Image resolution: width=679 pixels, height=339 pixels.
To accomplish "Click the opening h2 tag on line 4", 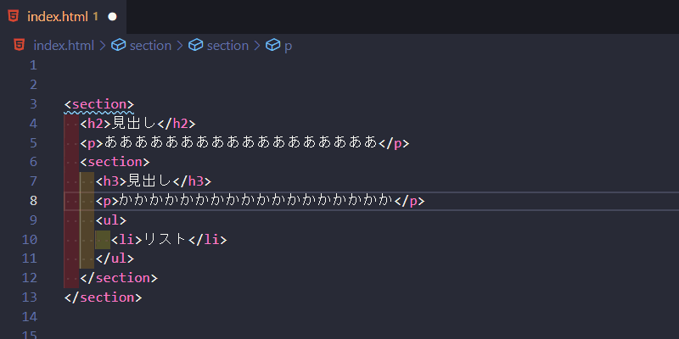I will point(96,124).
